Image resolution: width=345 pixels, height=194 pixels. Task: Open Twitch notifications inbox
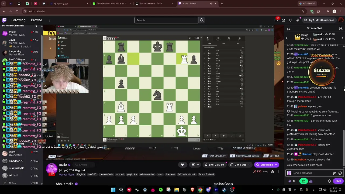pyautogui.click(x=276, y=20)
